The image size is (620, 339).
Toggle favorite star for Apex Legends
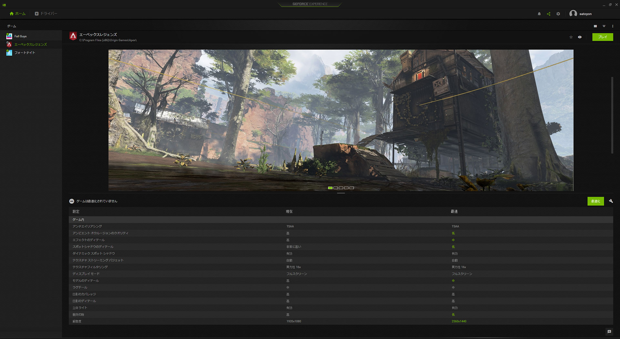[x=571, y=37]
